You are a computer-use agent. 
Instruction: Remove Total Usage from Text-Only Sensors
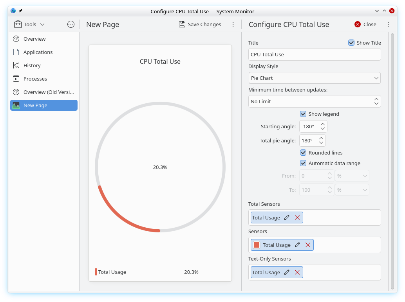(x=297, y=272)
